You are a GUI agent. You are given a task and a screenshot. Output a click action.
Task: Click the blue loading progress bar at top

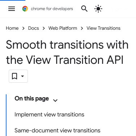point(13,0)
